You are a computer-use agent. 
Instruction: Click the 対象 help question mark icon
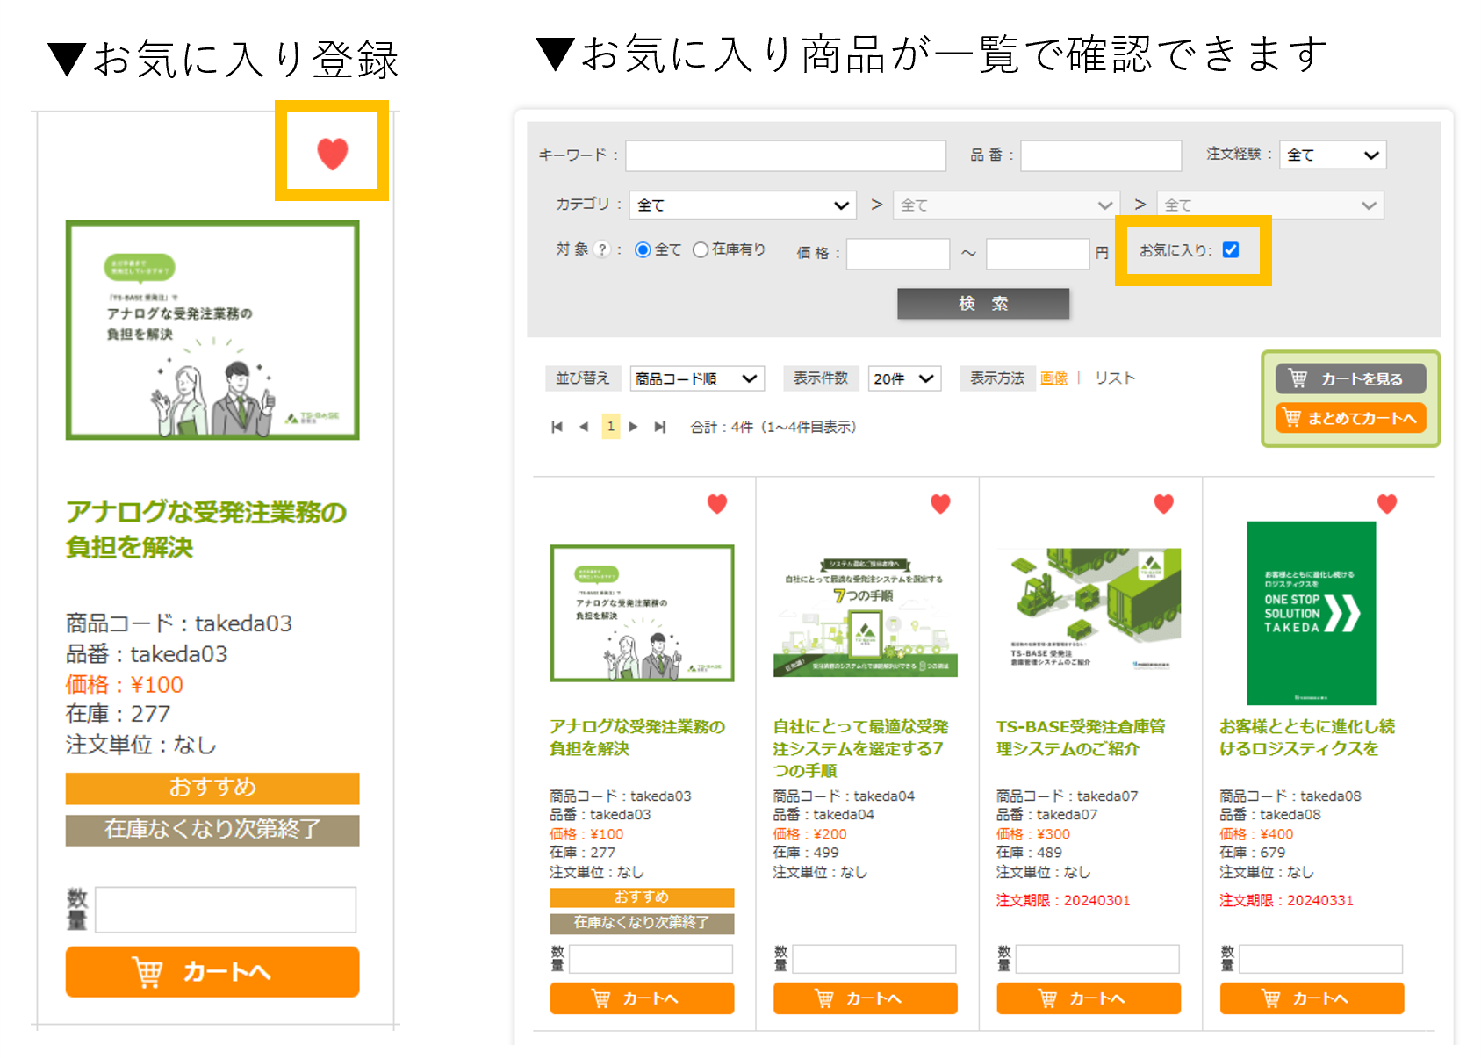point(602,249)
